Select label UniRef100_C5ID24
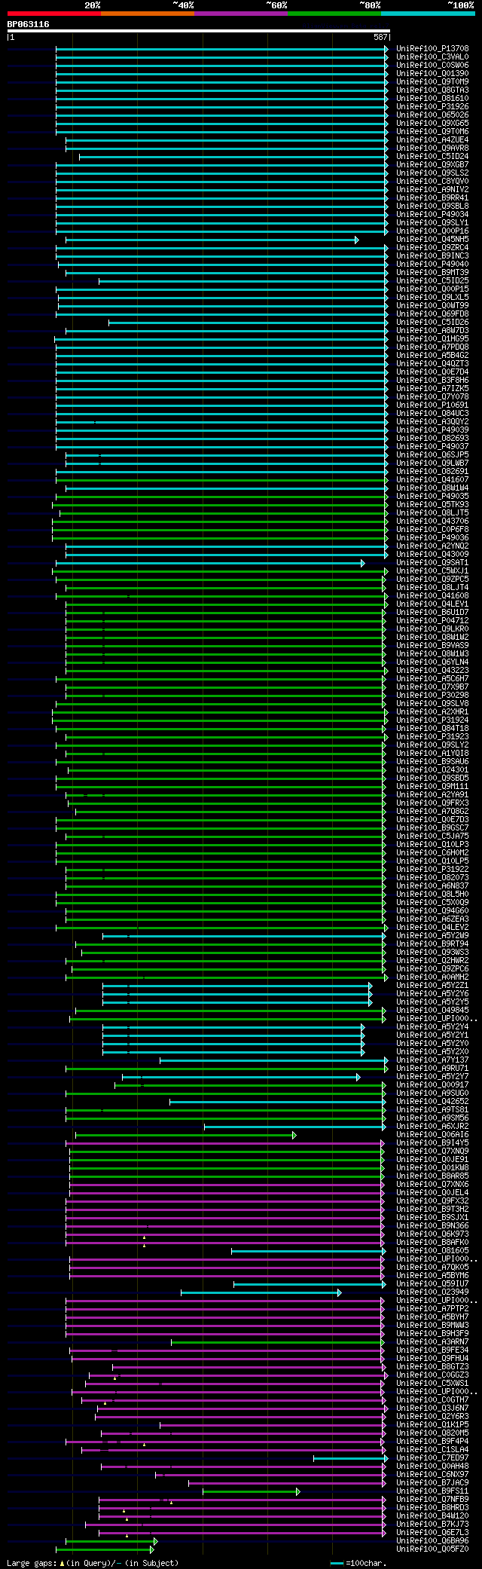The width and height of the screenshot is (482, 1569). [432, 157]
